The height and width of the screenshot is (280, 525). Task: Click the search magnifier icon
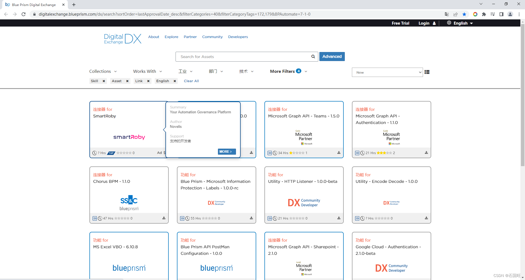point(313,57)
